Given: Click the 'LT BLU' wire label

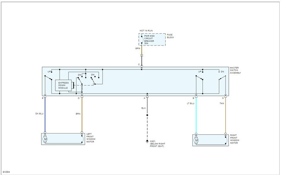Looking at the screenshot, I should [x=191, y=103].
